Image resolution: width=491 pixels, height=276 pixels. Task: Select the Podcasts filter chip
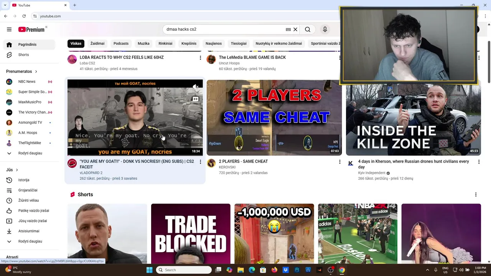click(121, 44)
